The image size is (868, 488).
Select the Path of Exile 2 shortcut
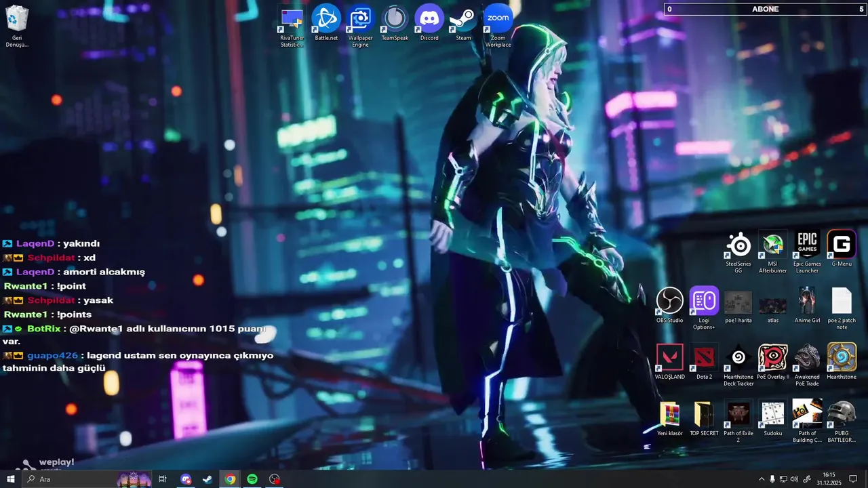738,421
